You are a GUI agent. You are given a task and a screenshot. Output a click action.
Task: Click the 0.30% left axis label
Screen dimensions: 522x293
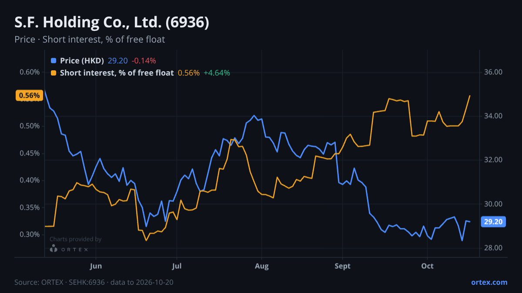30,234
